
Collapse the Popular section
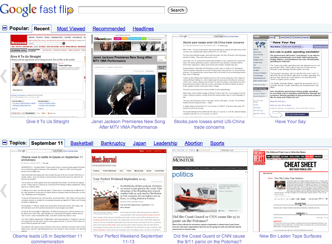coord(4,28)
